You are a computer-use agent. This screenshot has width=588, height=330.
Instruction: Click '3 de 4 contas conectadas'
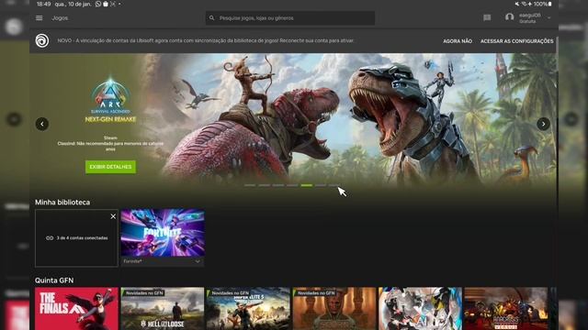click(82, 238)
